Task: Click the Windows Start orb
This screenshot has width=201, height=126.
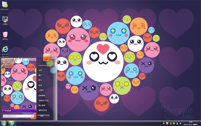Action: coord(4,123)
